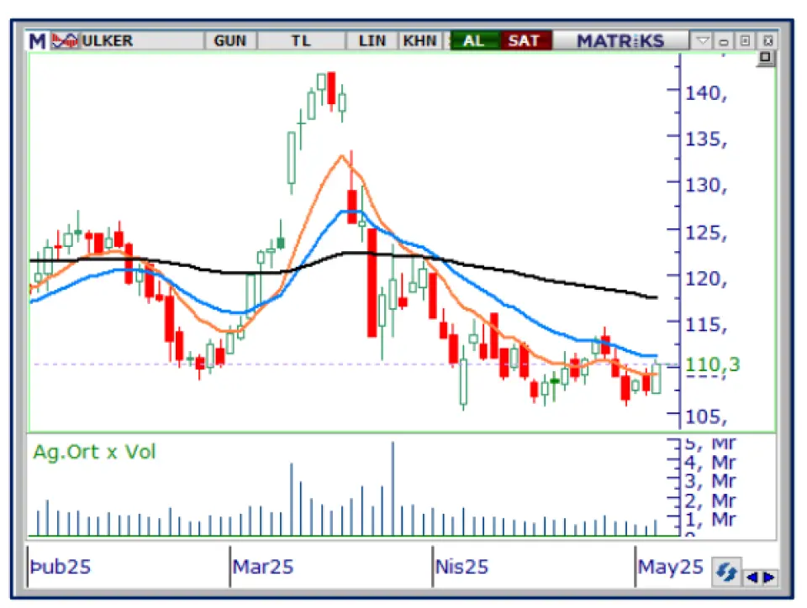This screenshot has height=608, width=807.
Task: Click the left scroll arrow at the bottom
Action: [752, 578]
